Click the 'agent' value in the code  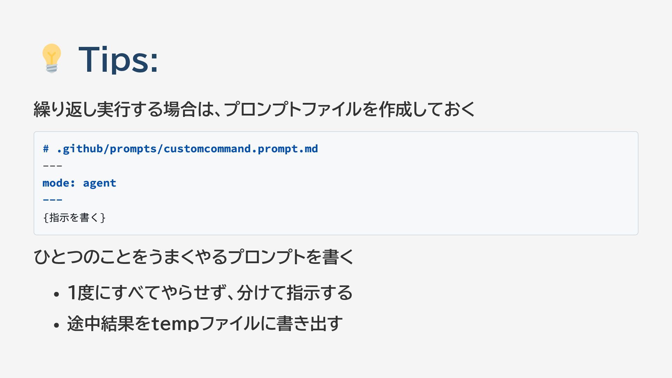point(99,183)
